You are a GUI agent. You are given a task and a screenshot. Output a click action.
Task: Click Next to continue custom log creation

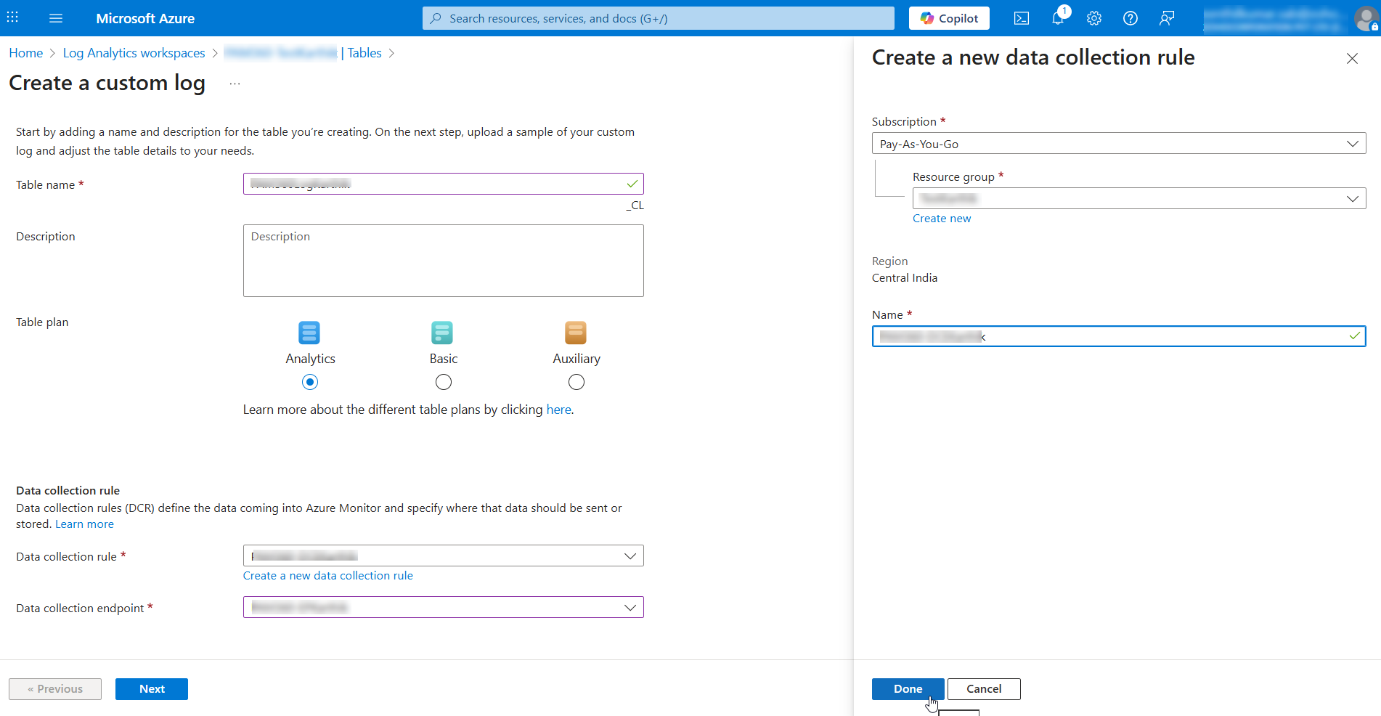(151, 688)
